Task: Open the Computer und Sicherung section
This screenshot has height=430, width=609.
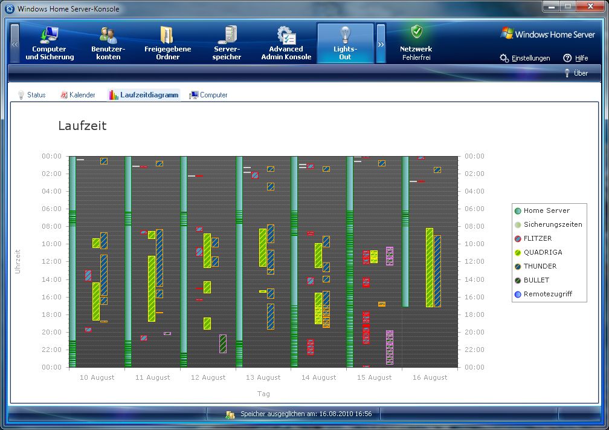Action: click(50, 43)
